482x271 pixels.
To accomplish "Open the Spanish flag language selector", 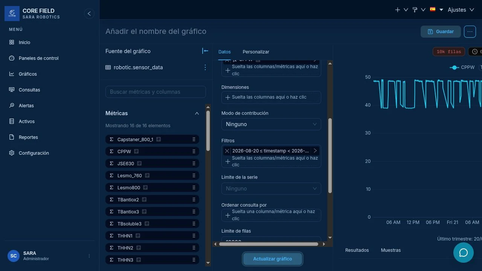I will coord(436,10).
